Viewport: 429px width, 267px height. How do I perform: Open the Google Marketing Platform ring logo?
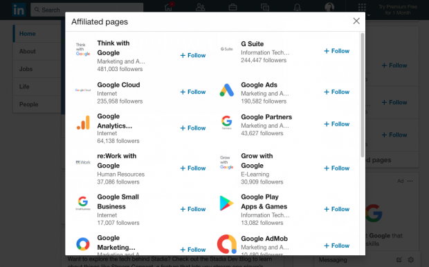83,244
